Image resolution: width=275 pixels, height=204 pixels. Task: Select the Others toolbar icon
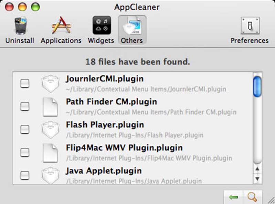tap(131, 26)
